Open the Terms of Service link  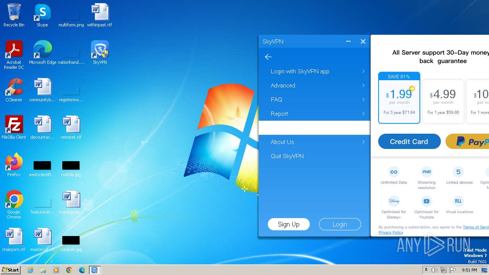pyautogui.click(x=476, y=227)
